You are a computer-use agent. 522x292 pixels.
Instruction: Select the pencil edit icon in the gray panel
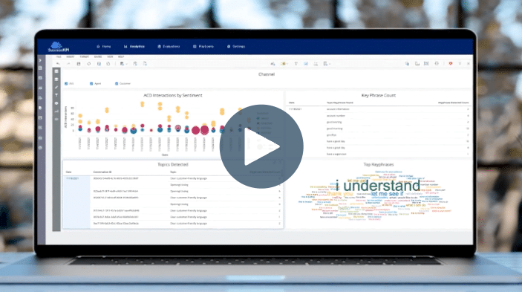56,87
